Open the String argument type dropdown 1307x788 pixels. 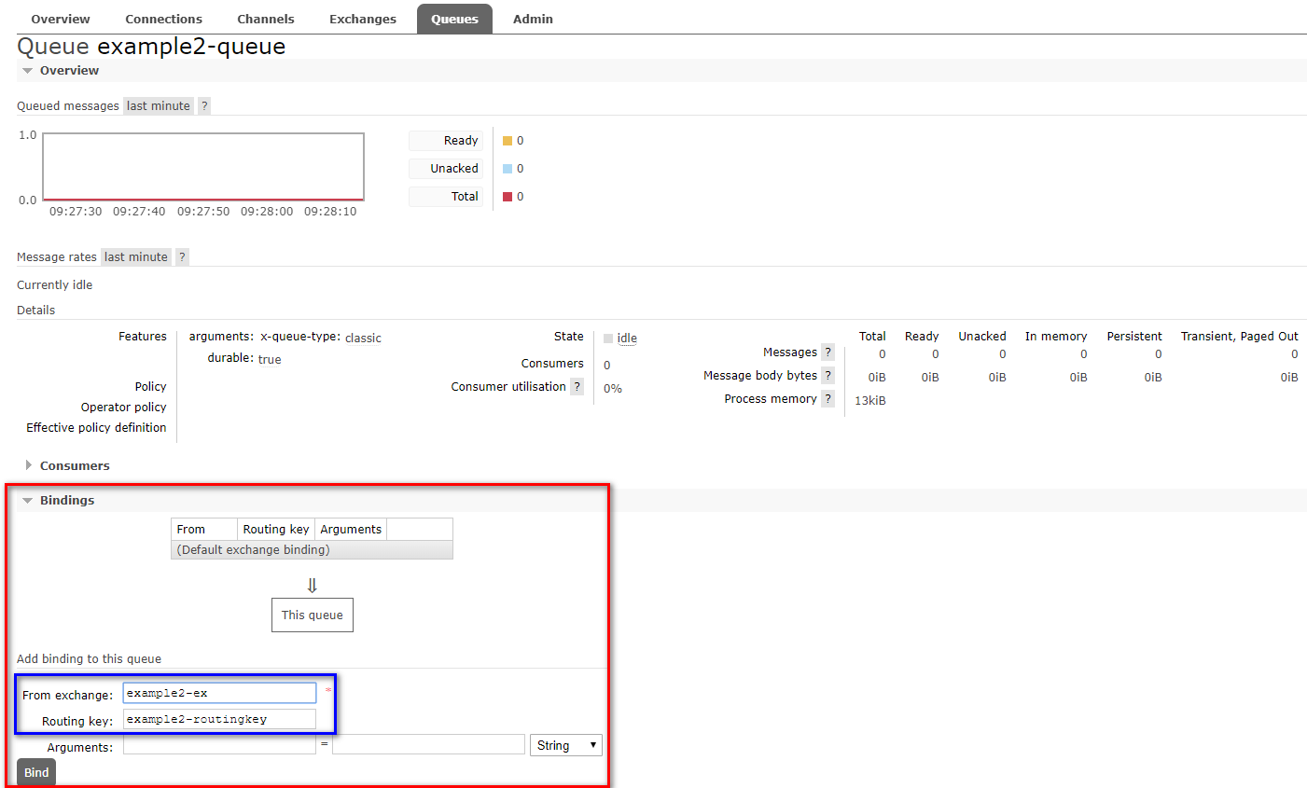(565, 745)
